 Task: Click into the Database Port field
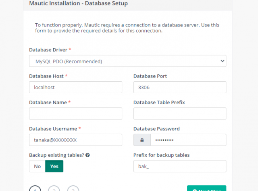pos(179,87)
